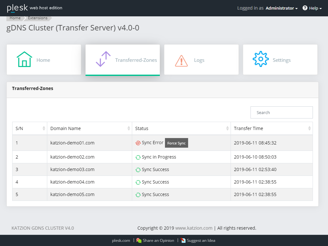The image size is (328, 246).
Task: Click Sync Error status text
Action: (152, 143)
